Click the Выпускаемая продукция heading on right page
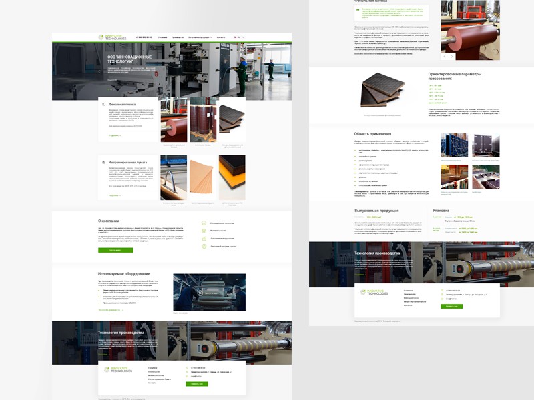The image size is (534, 400). pos(376,211)
